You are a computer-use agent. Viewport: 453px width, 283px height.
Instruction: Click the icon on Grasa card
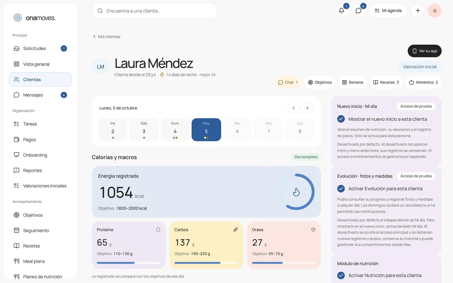click(x=313, y=230)
